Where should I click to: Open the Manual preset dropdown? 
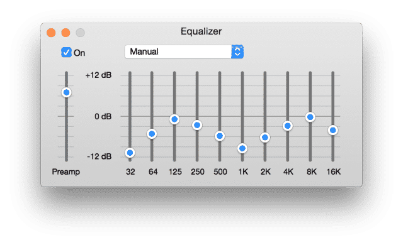[x=184, y=52]
